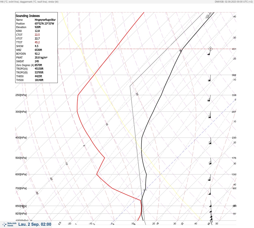Click the wind barb at 300 hPa

(x=210, y=115)
